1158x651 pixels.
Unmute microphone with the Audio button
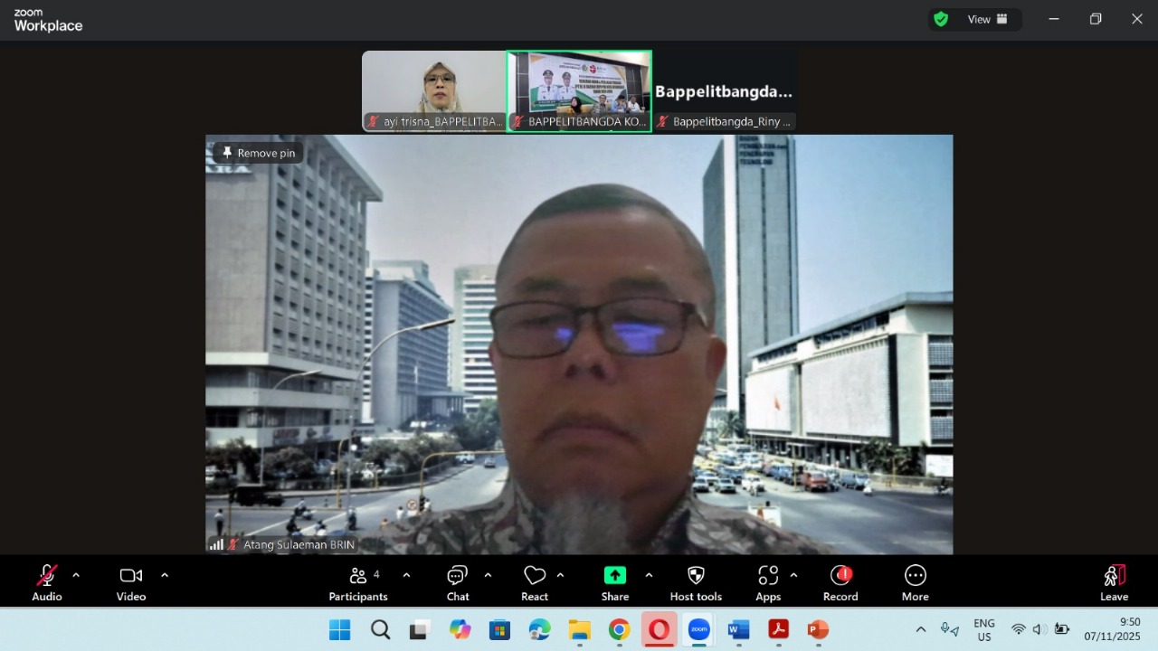[x=47, y=582]
